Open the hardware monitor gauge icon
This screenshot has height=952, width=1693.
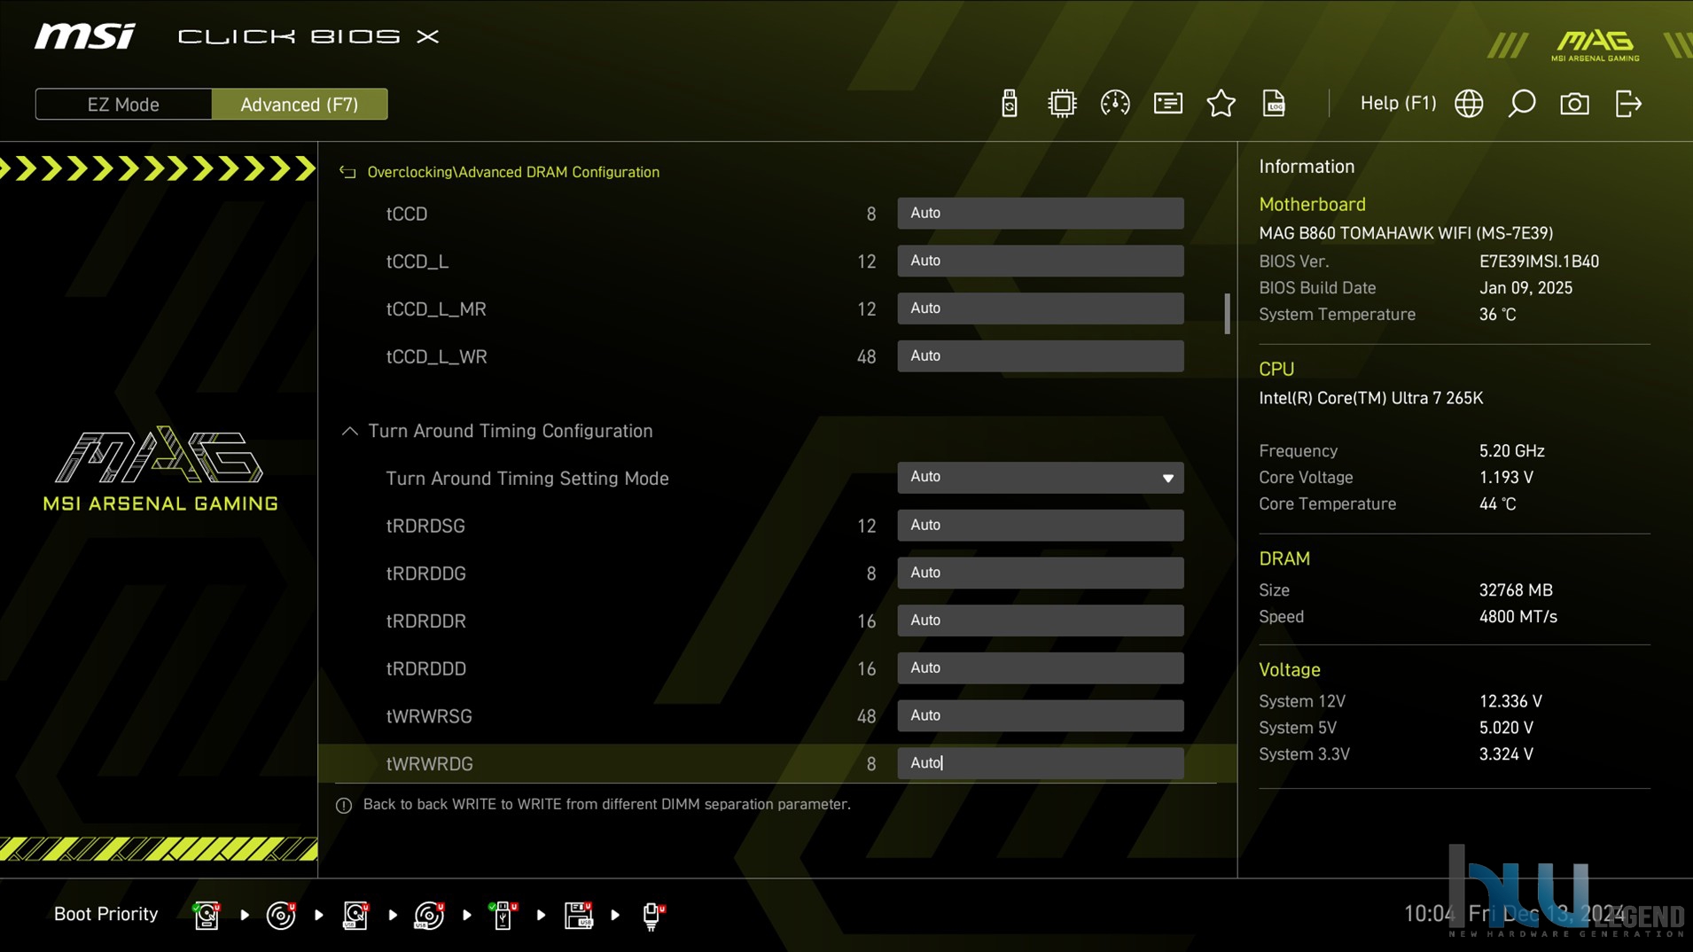(1114, 104)
